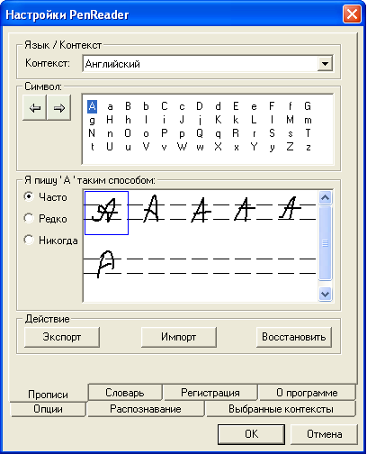Select lowercase e in symbol grid

point(254,107)
